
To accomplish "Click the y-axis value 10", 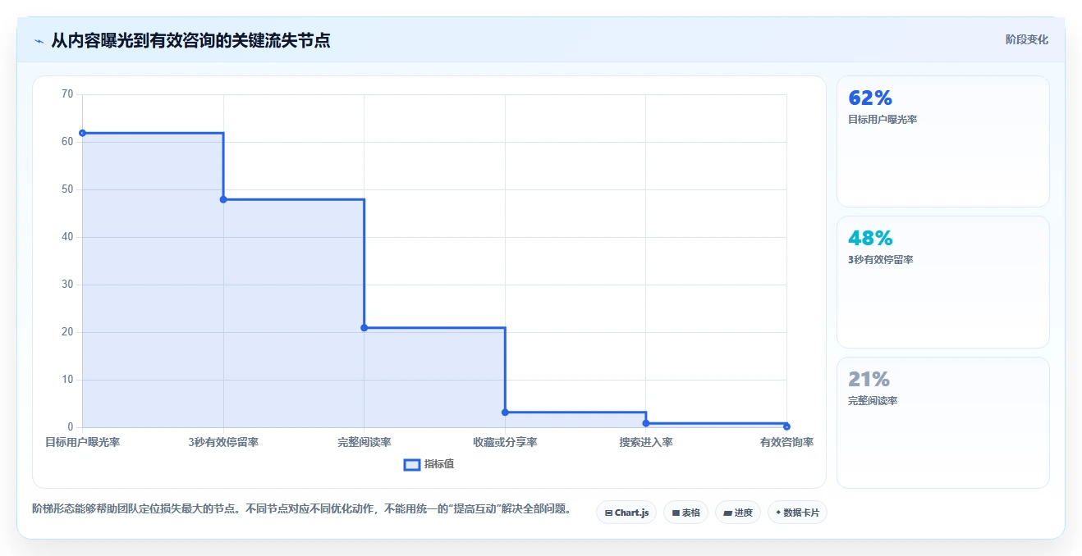I will pyautogui.click(x=67, y=380).
